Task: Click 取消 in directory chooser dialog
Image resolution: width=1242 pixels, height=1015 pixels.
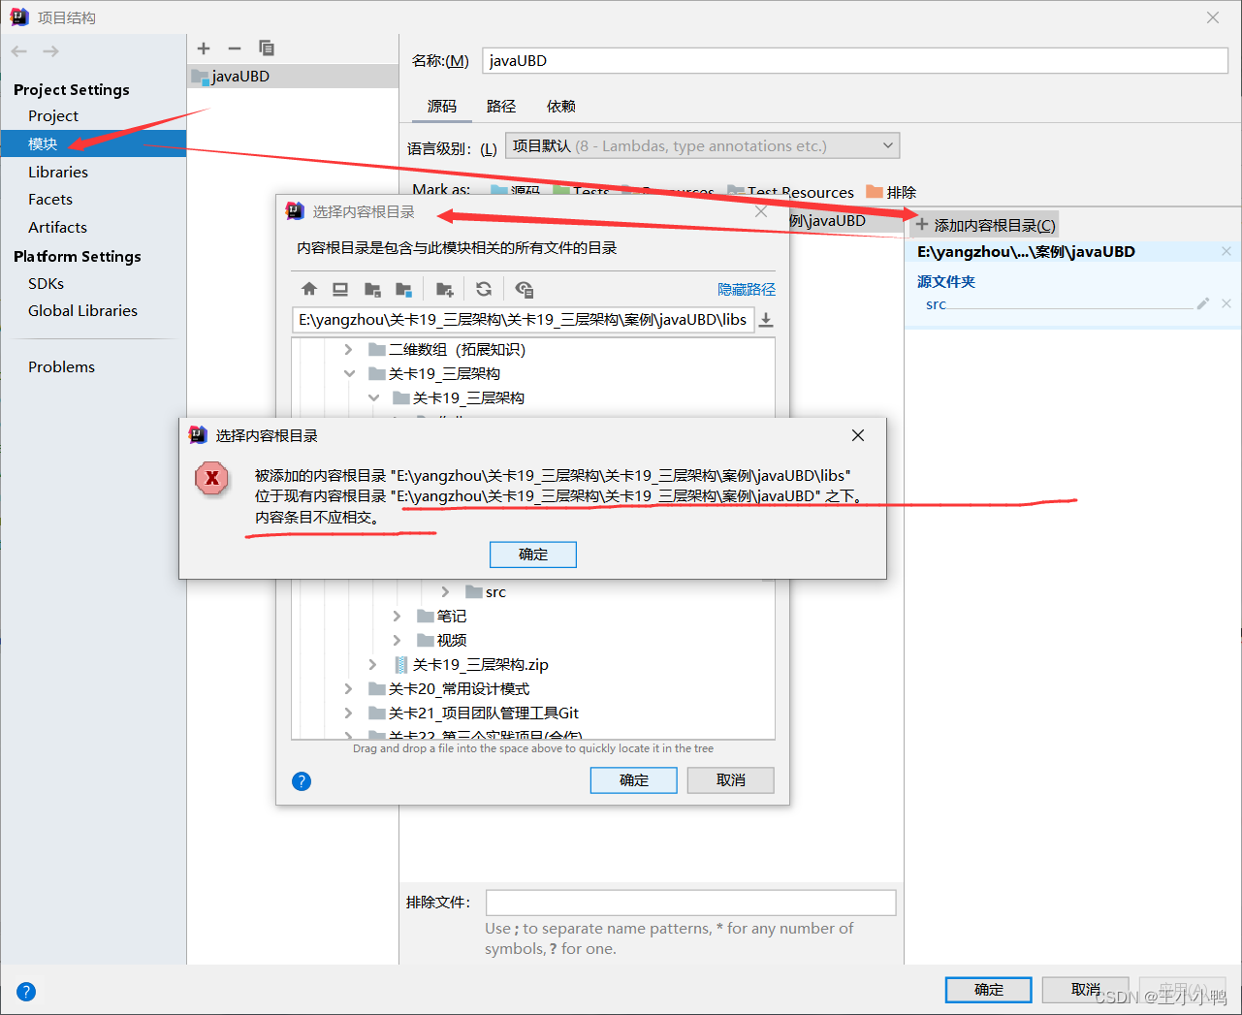Action: pyautogui.click(x=731, y=780)
